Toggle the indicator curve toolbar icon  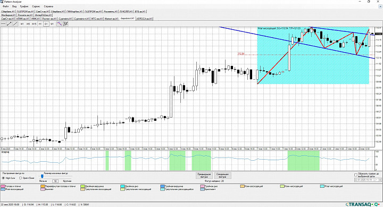[59, 24]
